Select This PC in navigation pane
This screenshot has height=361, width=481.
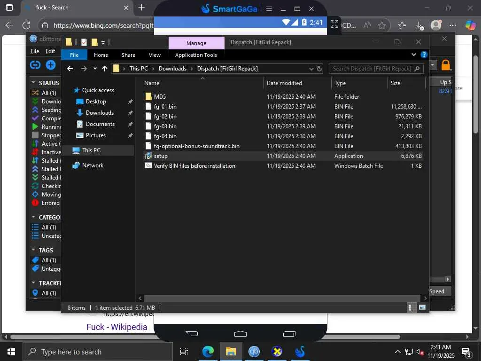click(x=91, y=150)
